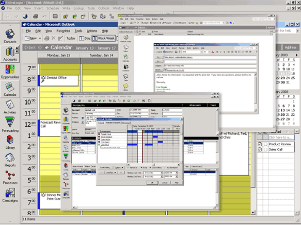The height and width of the screenshot is (225, 301).
Task: Open Meeting Start Time date dropdown
Action: pyautogui.click(x=162, y=172)
